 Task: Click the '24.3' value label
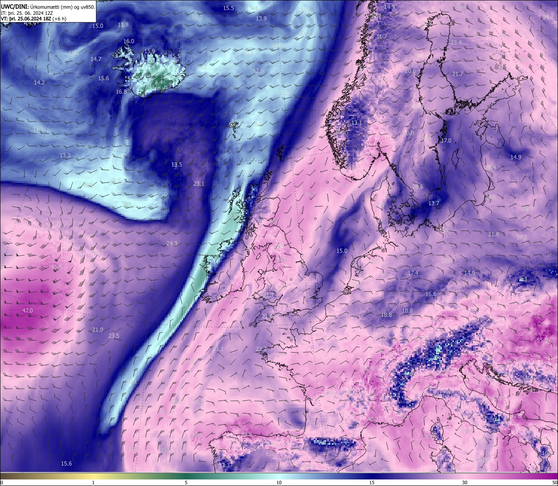click(172, 243)
